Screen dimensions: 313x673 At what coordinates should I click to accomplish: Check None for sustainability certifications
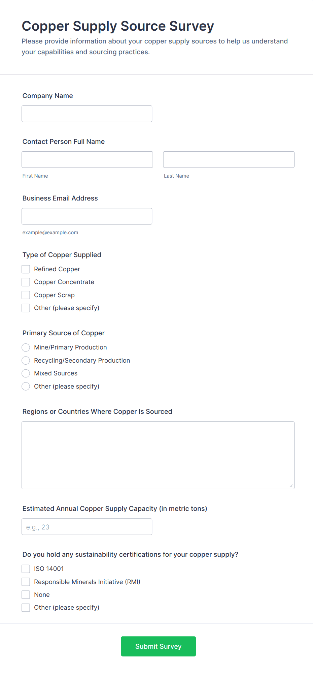coord(26,594)
